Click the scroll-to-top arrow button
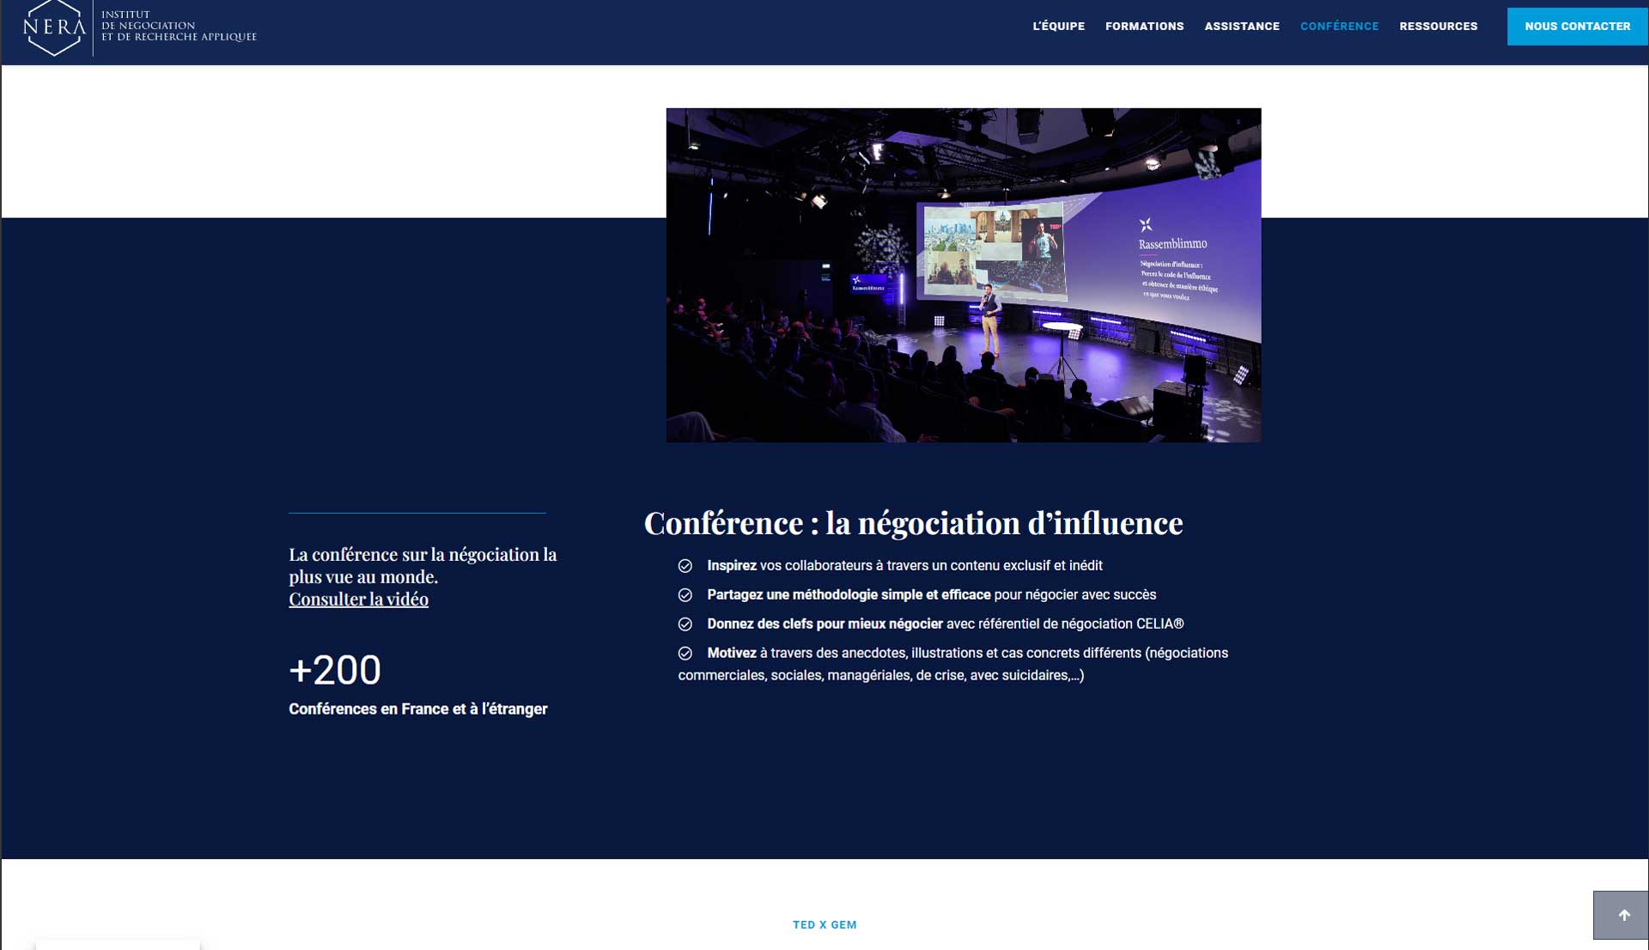 click(1622, 916)
